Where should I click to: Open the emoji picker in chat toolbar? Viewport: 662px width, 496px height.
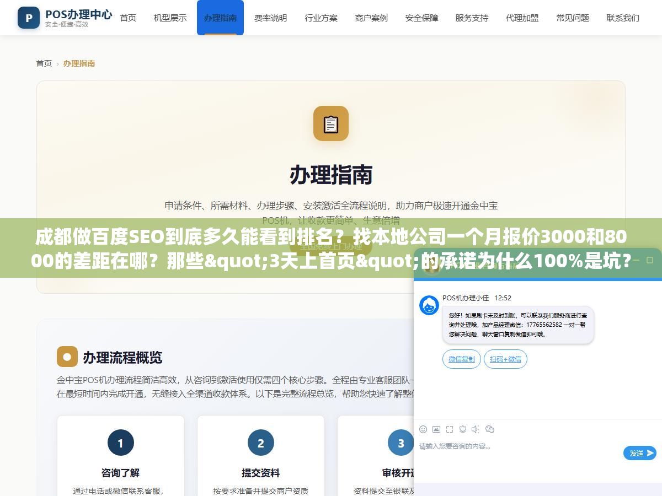click(423, 429)
